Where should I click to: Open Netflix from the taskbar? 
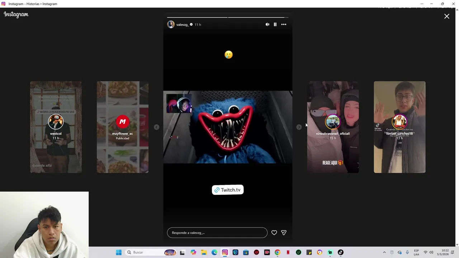click(288, 252)
